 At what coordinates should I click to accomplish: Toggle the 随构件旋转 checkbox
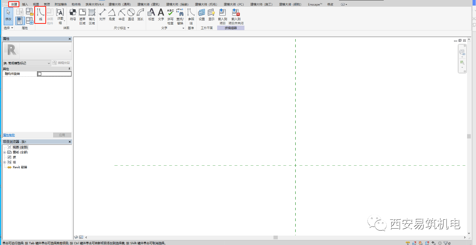click(x=39, y=74)
